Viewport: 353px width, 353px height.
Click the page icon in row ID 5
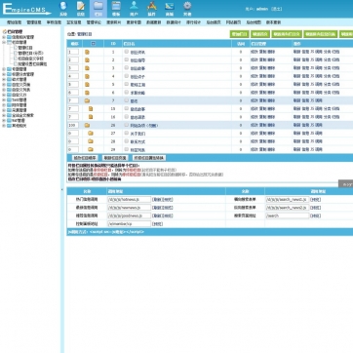[87, 85]
